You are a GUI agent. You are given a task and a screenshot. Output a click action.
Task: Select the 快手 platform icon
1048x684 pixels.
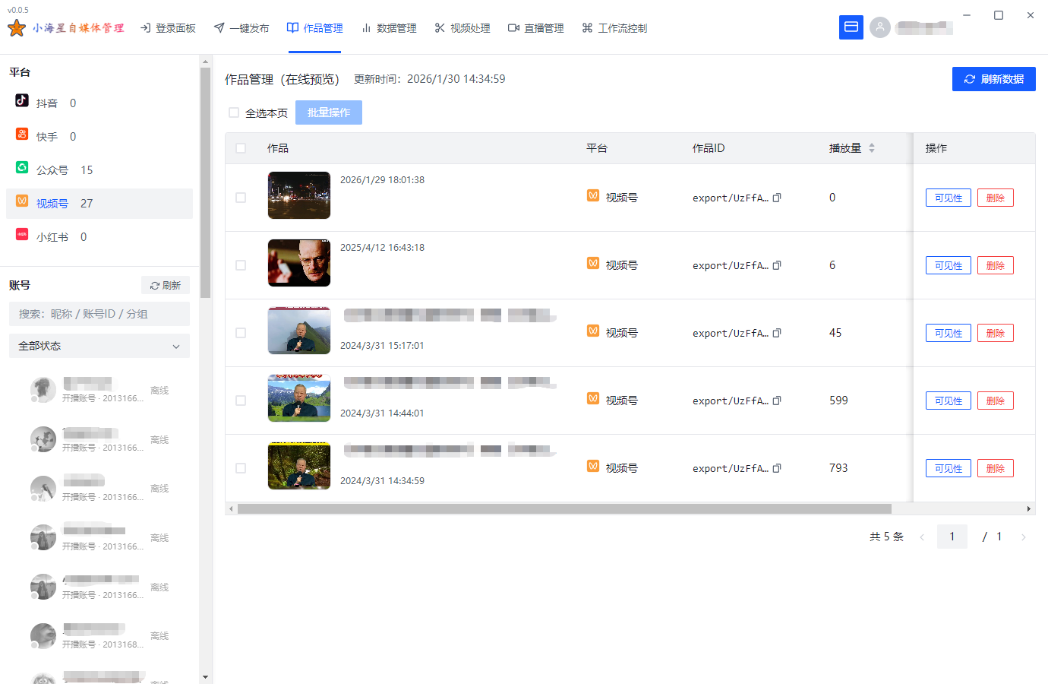pos(21,135)
